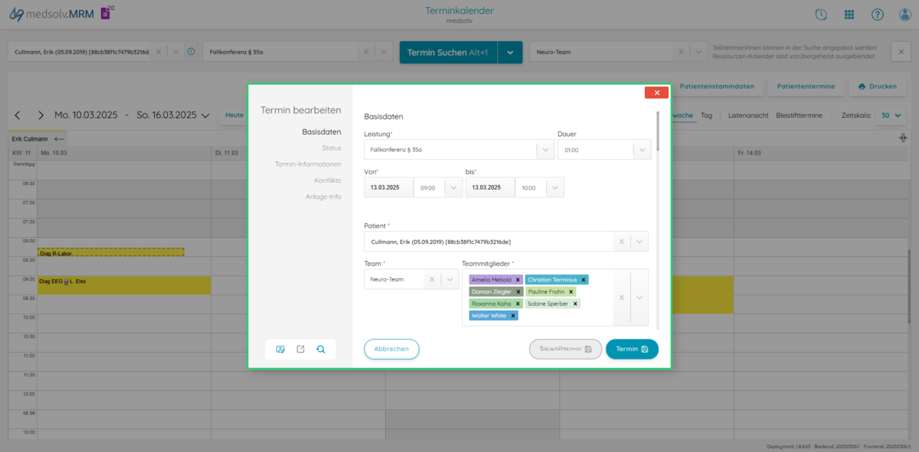Open the apps grid icon in header
Viewport: 919px width, 452px height.
[849, 15]
